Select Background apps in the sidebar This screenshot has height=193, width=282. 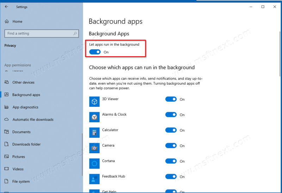(x=26, y=95)
